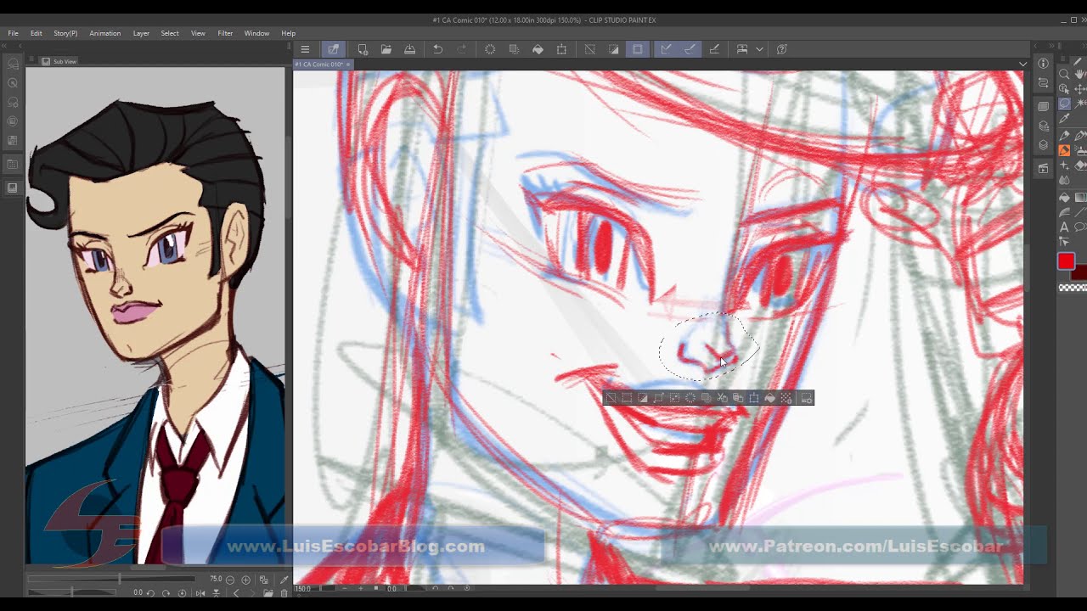Zoom in Sub View with plus button
The image size is (1087, 611).
pyautogui.click(x=245, y=580)
